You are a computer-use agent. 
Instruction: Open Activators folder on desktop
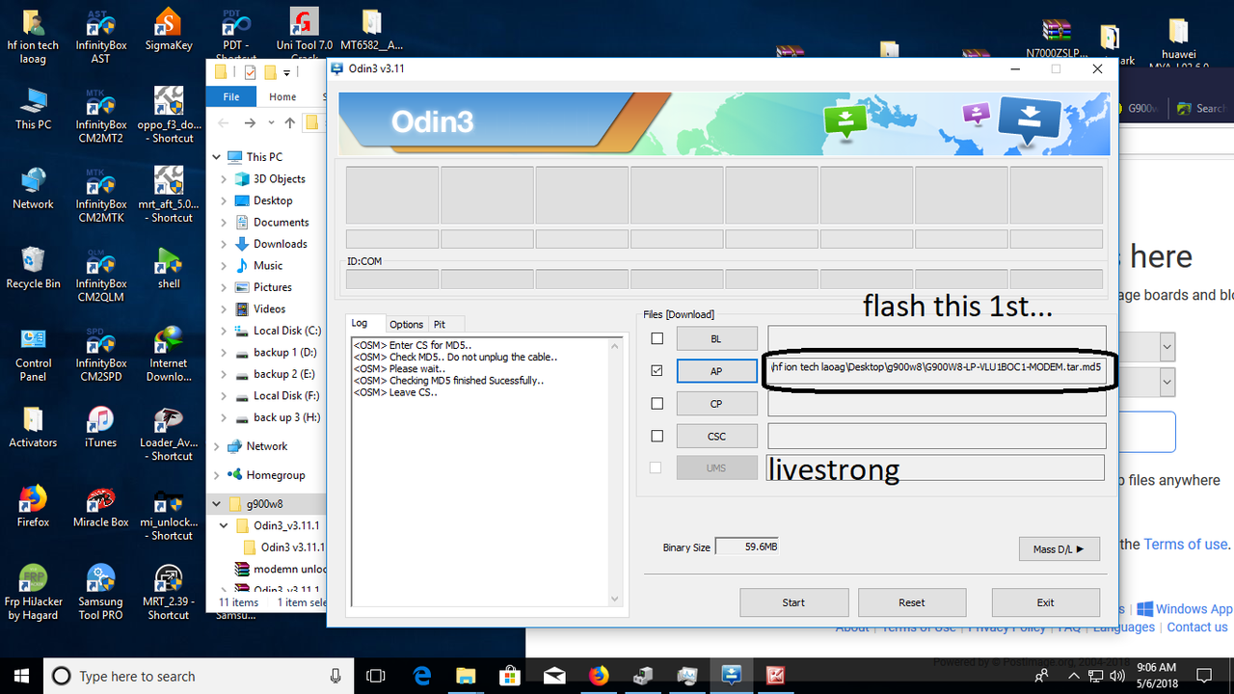33,427
